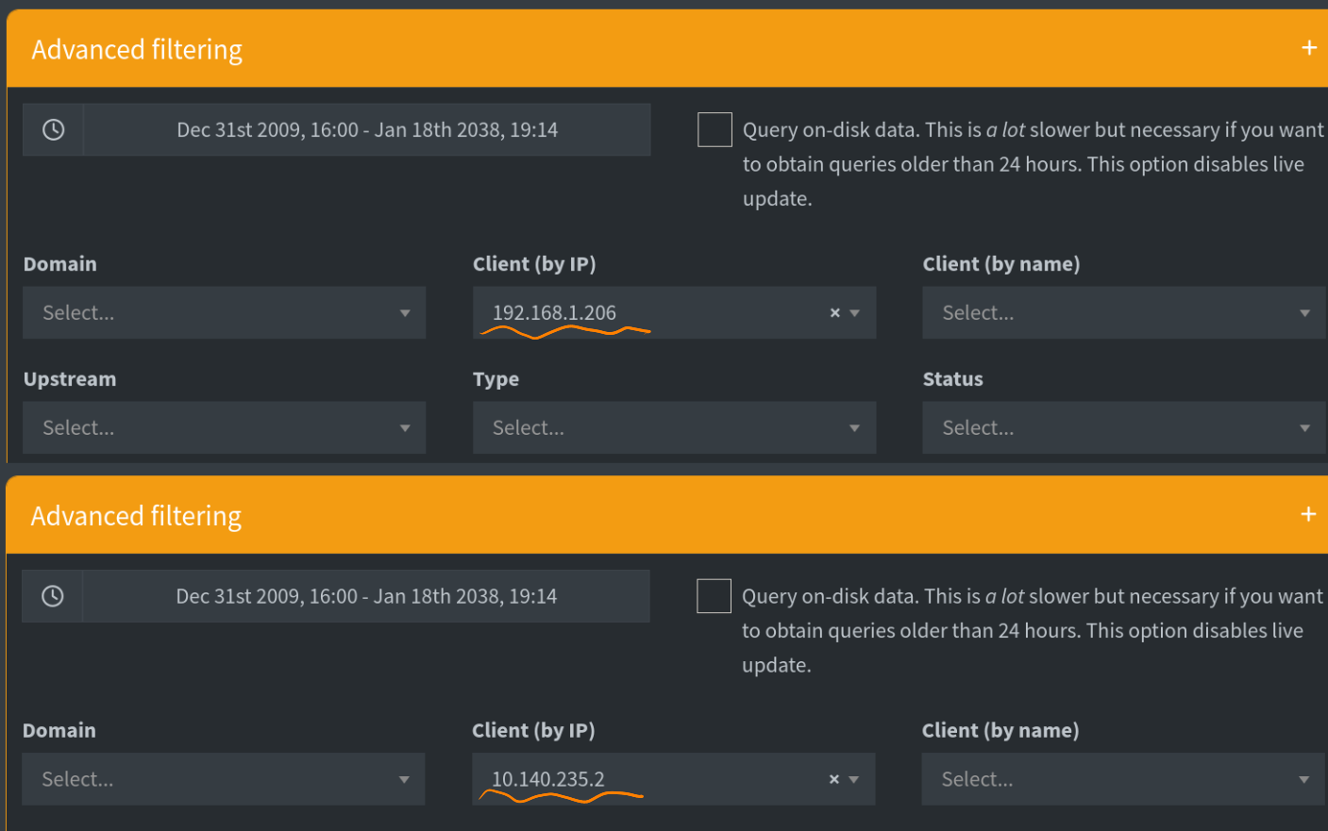Open the date range picker field
1328x831 pixels.
[x=366, y=129]
